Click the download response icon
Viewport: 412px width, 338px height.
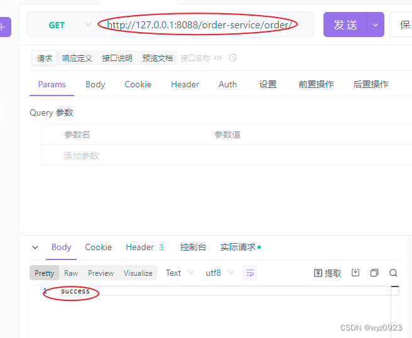355,273
